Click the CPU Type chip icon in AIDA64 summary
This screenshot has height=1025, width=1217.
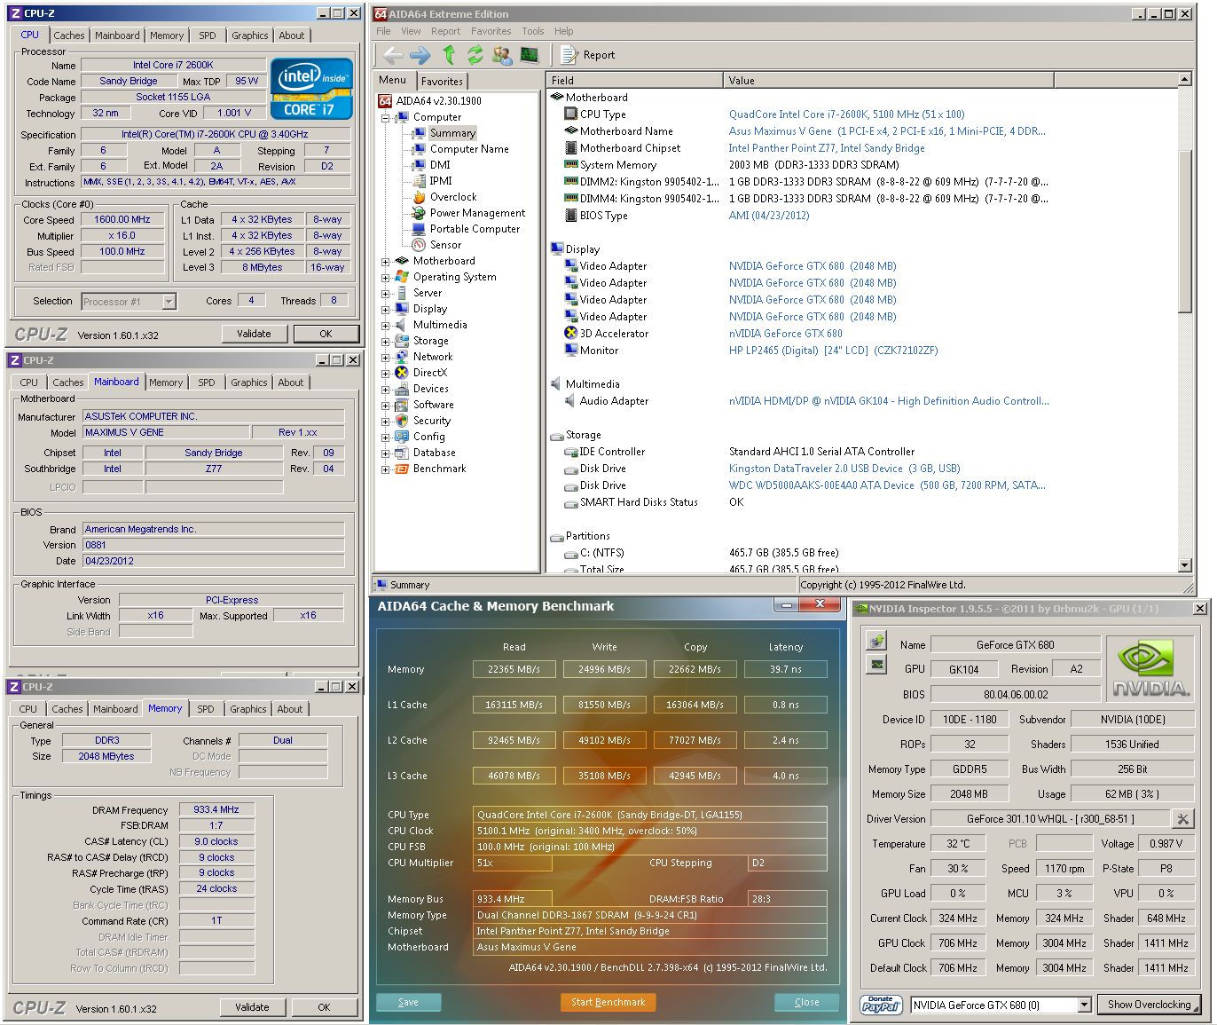click(571, 114)
